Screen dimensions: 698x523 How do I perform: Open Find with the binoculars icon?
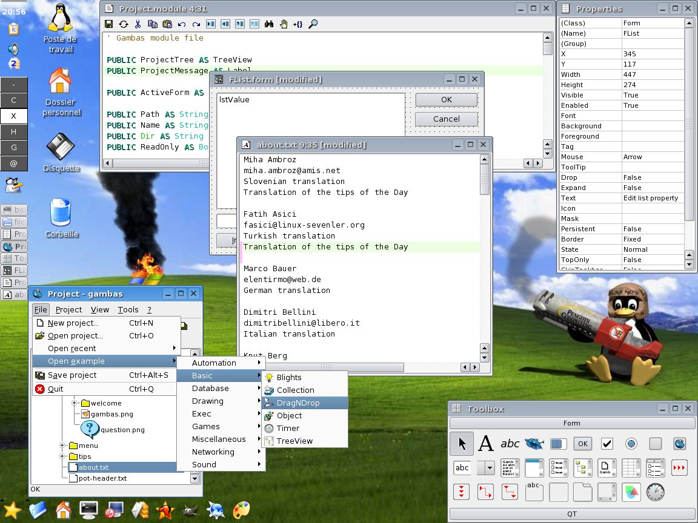[269, 24]
